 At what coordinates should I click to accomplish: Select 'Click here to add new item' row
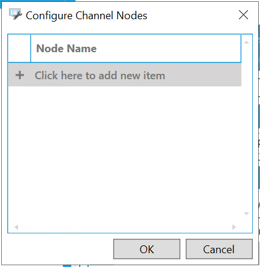(125, 75)
